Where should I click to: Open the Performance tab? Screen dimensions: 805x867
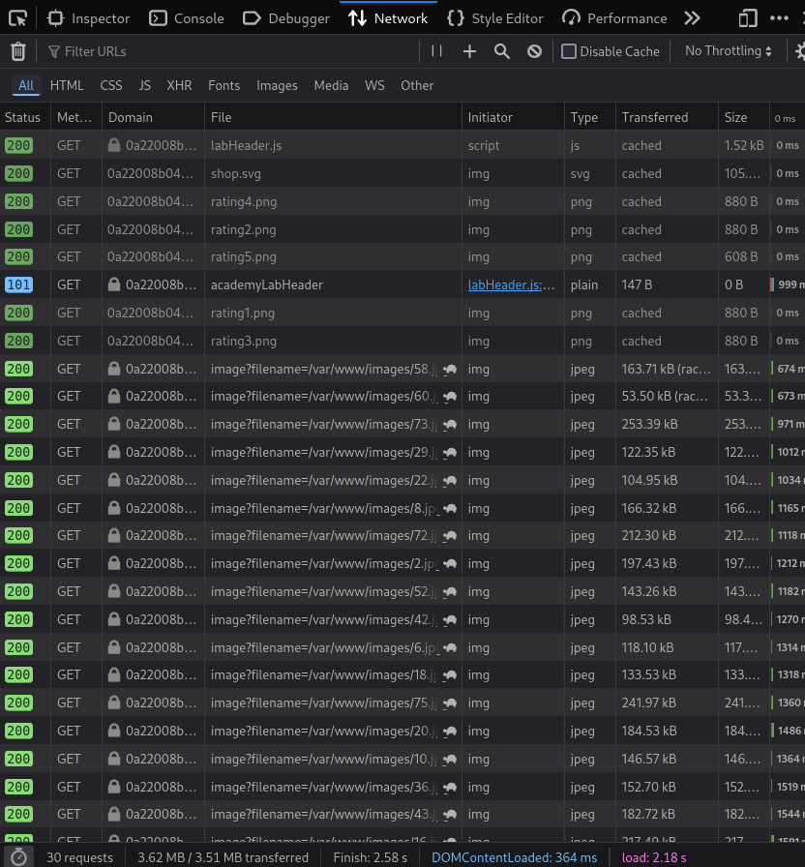click(614, 18)
